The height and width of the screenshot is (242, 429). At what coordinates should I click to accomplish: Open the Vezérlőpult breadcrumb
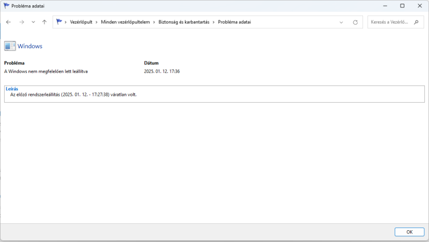pos(81,22)
